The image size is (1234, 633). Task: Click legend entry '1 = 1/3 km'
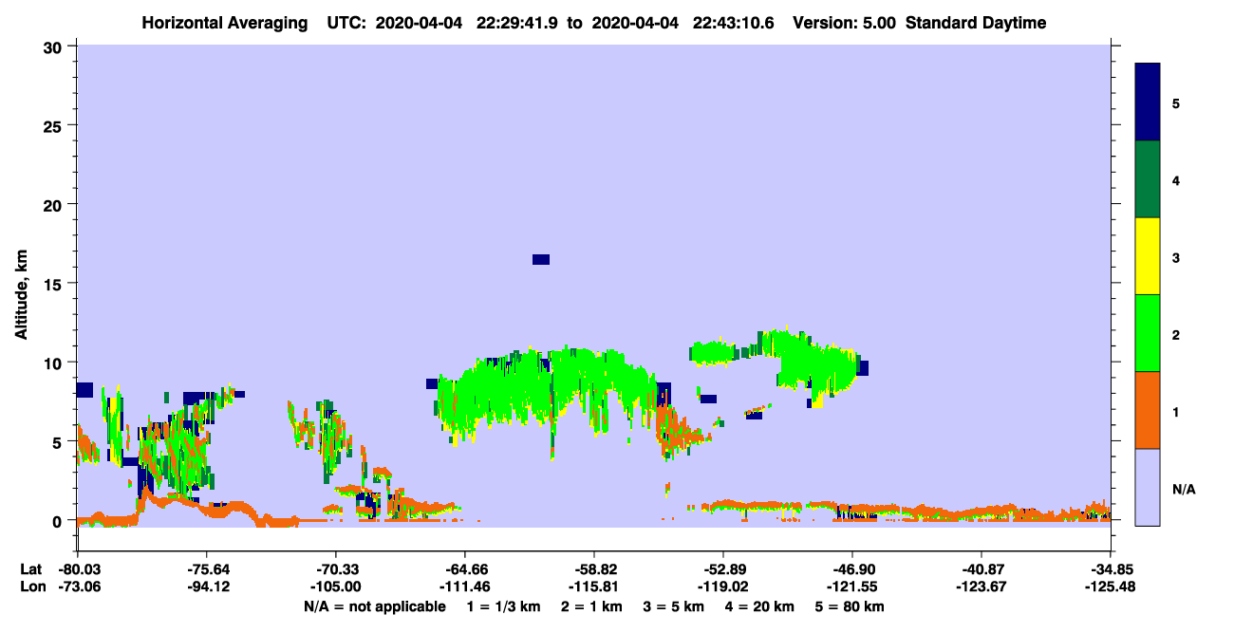point(504,605)
